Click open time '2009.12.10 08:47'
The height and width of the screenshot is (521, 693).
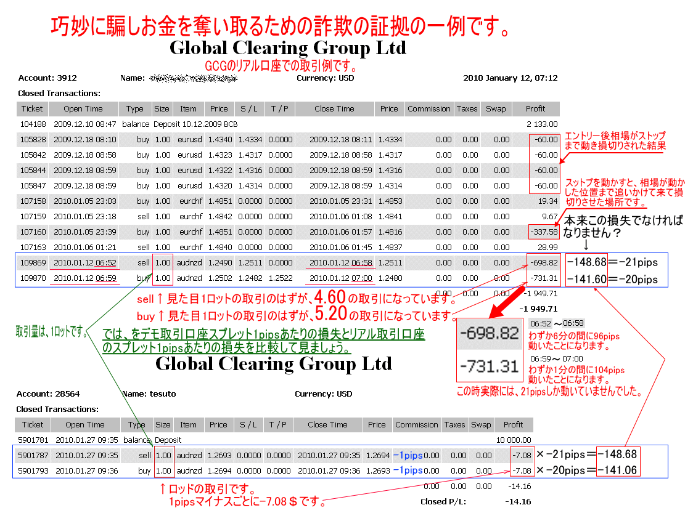[x=85, y=124]
